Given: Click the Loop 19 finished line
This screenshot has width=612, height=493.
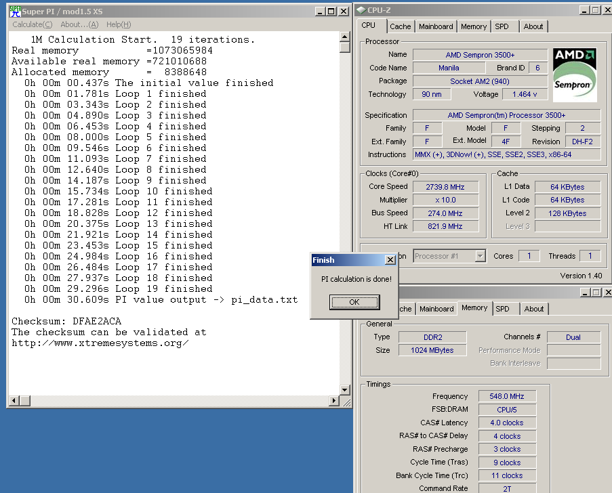Looking at the screenshot, I should click(118, 288).
